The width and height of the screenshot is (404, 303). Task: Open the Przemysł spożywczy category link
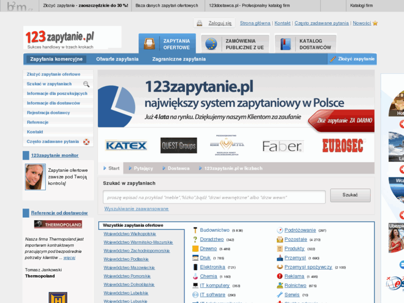(308, 267)
